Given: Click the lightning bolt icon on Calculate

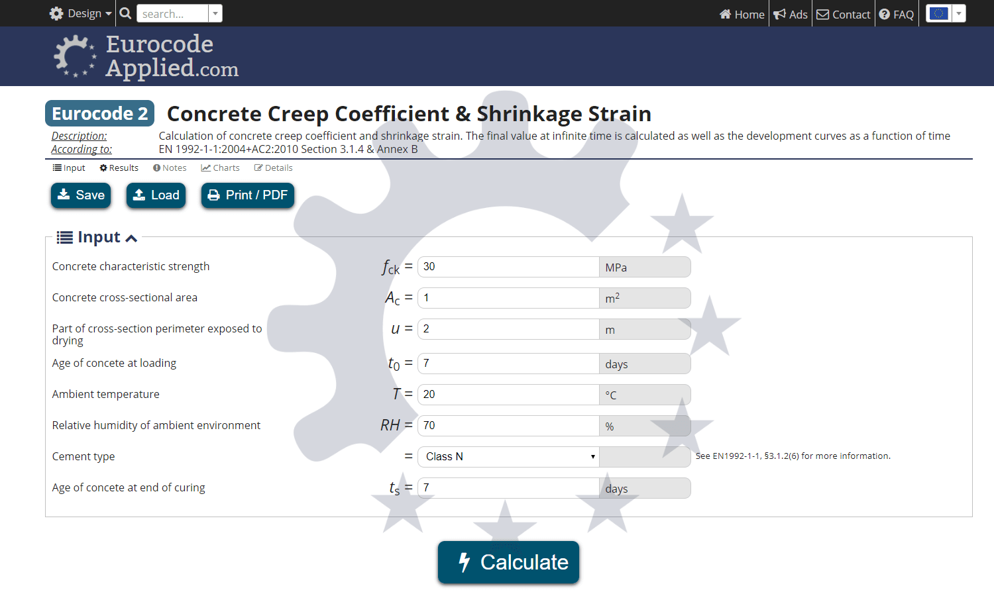Looking at the screenshot, I should 465,562.
